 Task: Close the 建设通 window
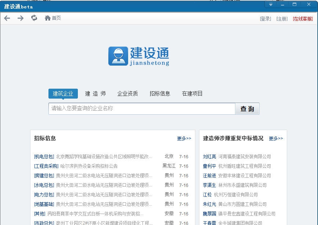(309, 4)
